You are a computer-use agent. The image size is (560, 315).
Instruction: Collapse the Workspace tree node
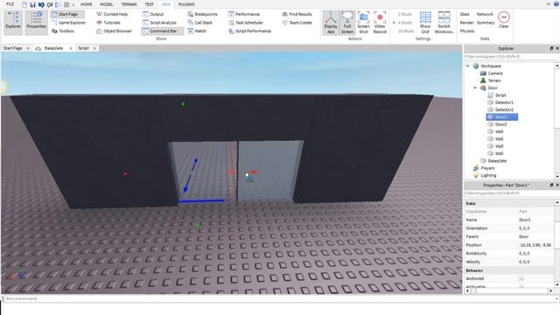(x=467, y=66)
